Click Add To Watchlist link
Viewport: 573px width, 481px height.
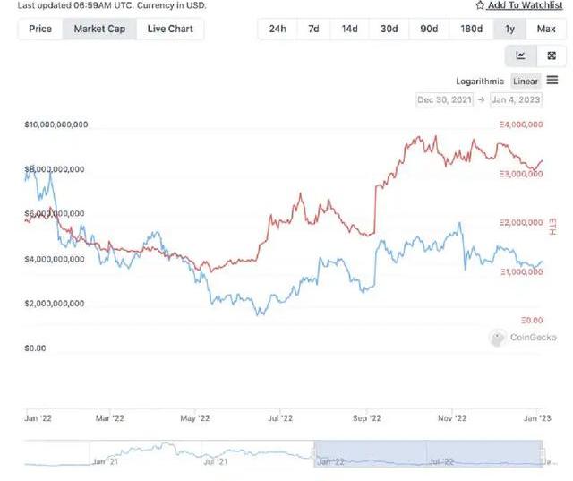coord(525,5)
